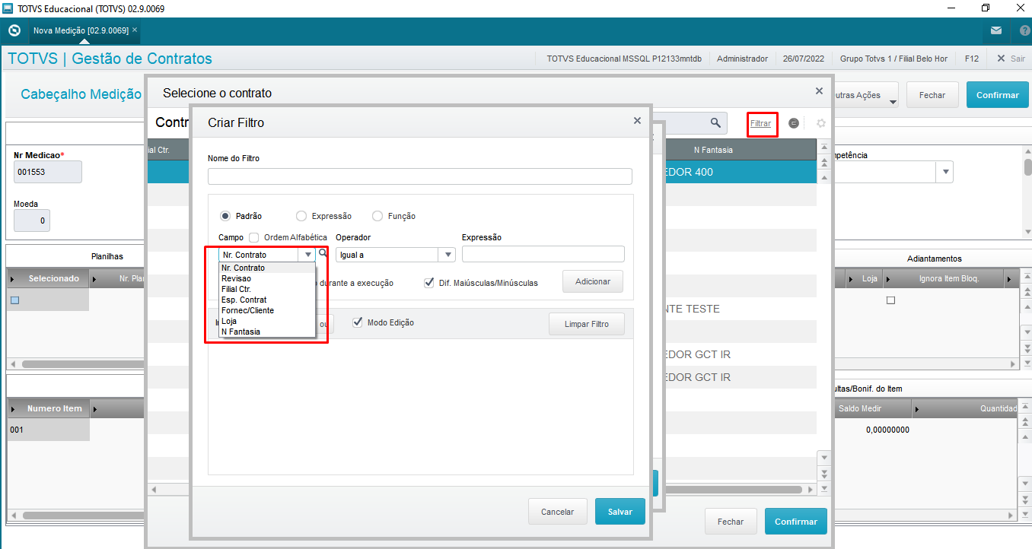The width and height of the screenshot is (1032, 549).
Task: Choose Loja in the Campo list
Action: (x=266, y=321)
